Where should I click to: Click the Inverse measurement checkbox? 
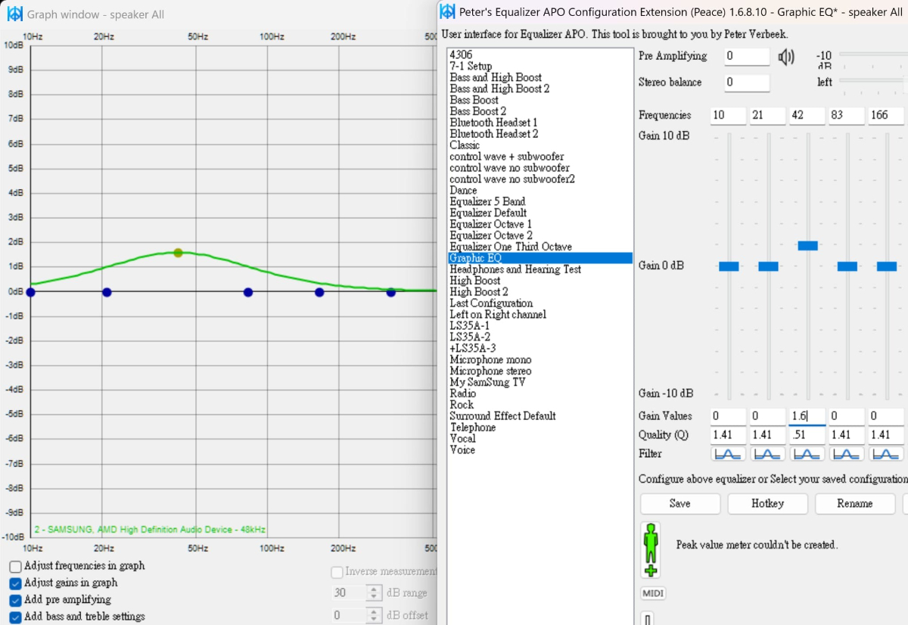pyautogui.click(x=337, y=572)
